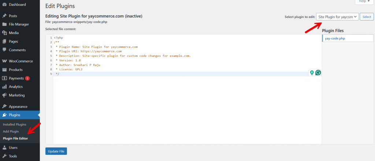Click the Select button
The width and height of the screenshot is (375, 161).
[x=367, y=17]
